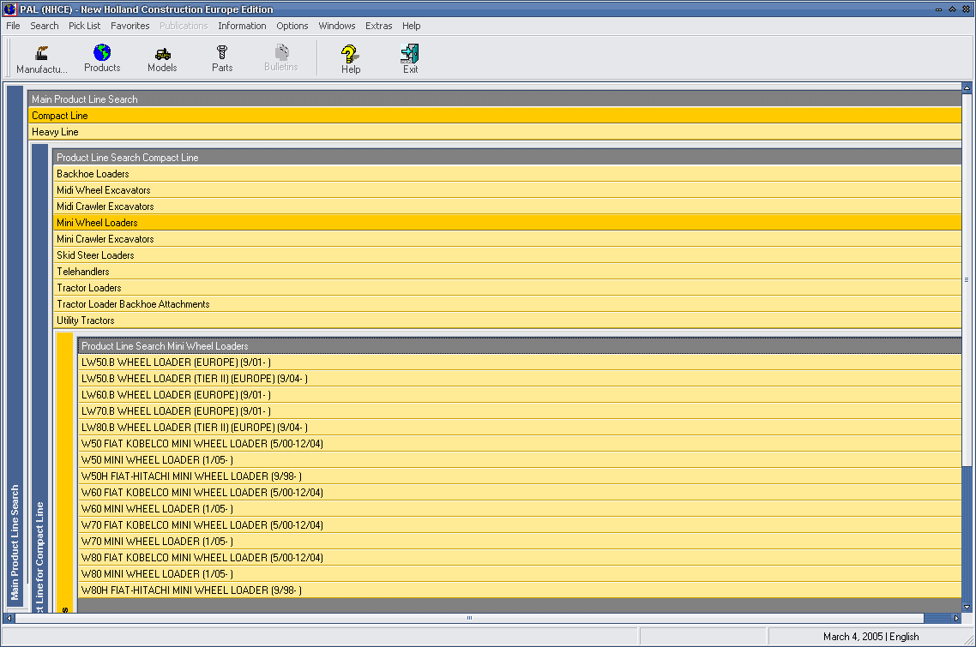This screenshot has width=976, height=647.
Task: Open the File menu
Action: click(13, 26)
